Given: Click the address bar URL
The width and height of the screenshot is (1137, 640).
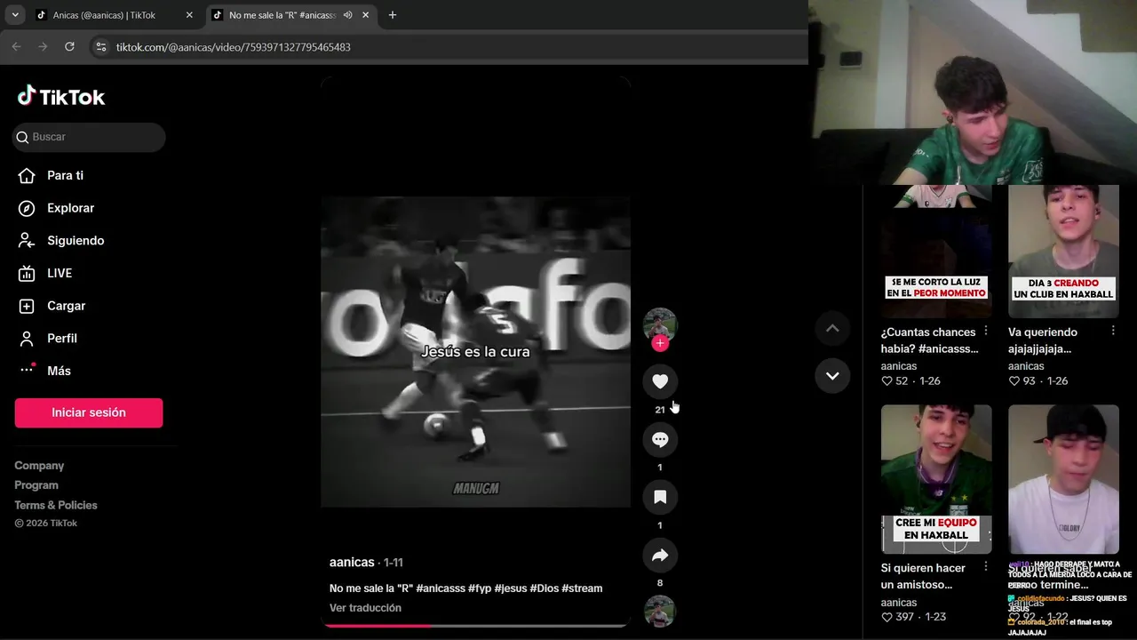Looking at the screenshot, I should coord(233,47).
